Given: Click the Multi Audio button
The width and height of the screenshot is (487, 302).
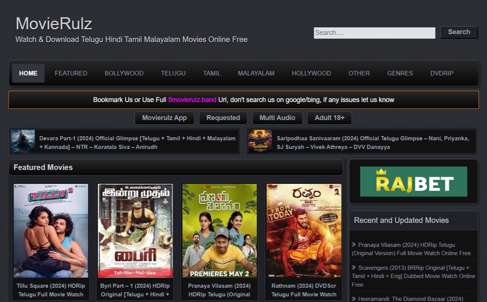Looking at the screenshot, I should pyautogui.click(x=277, y=118).
